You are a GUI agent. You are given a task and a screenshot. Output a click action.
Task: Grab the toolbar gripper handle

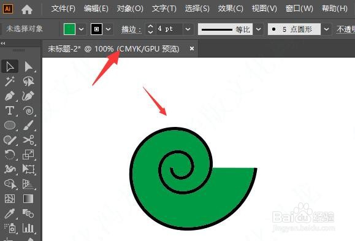[18, 50]
